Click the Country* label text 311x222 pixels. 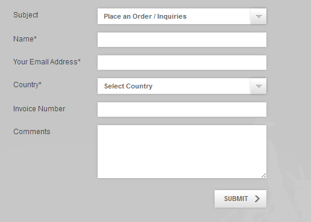click(27, 85)
